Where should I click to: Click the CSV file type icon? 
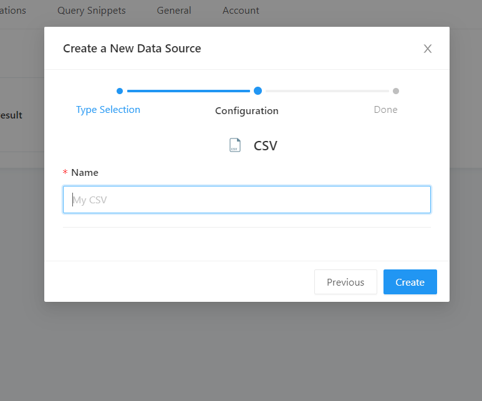pos(235,145)
